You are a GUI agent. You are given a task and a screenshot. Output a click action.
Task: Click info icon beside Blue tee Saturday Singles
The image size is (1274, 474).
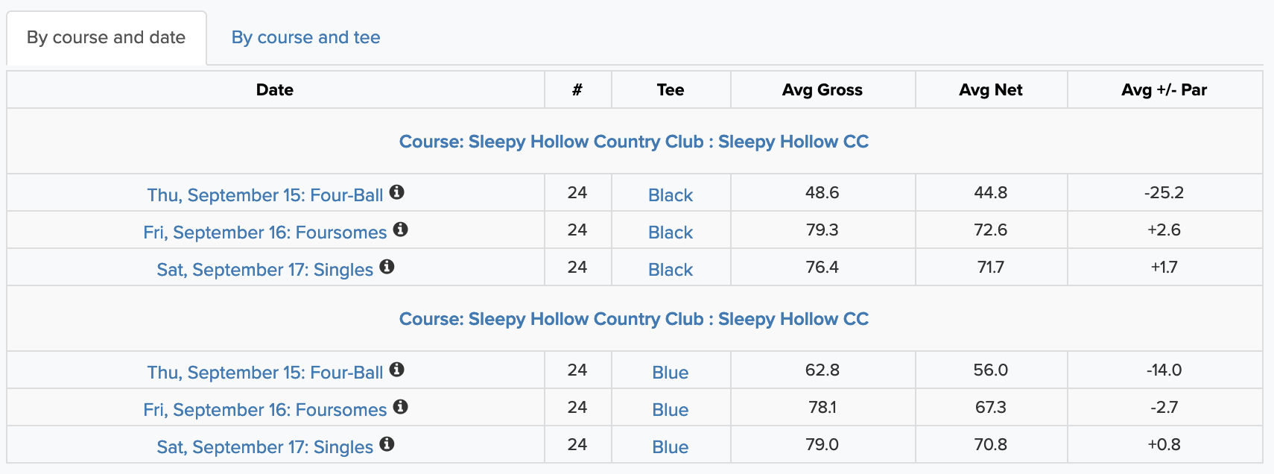pos(387,444)
